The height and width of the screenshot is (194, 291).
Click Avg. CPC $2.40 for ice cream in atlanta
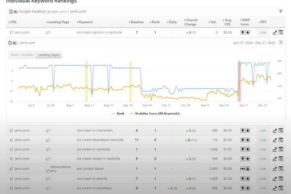tap(227, 178)
